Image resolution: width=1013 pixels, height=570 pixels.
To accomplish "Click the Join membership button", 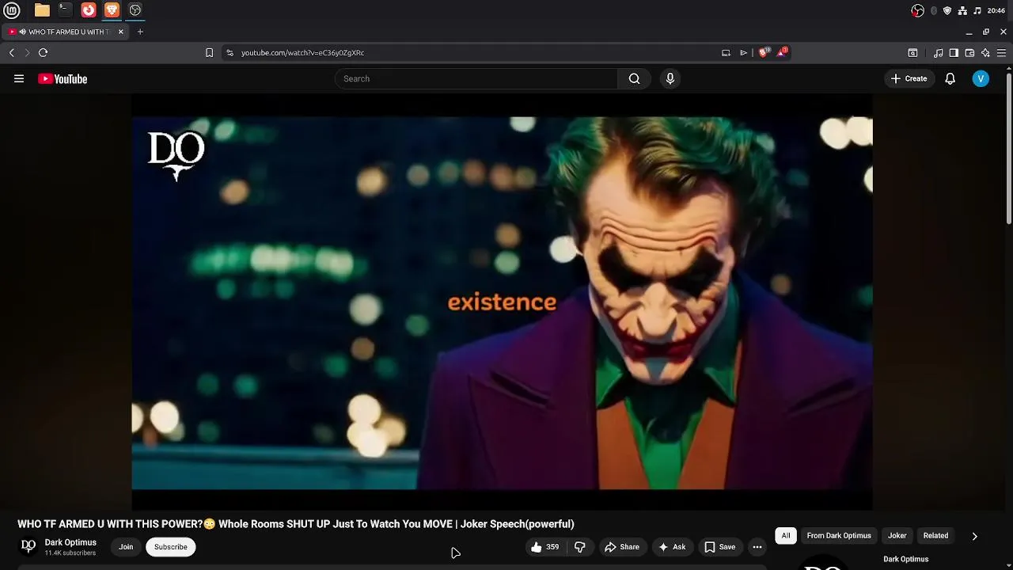I will tap(126, 547).
